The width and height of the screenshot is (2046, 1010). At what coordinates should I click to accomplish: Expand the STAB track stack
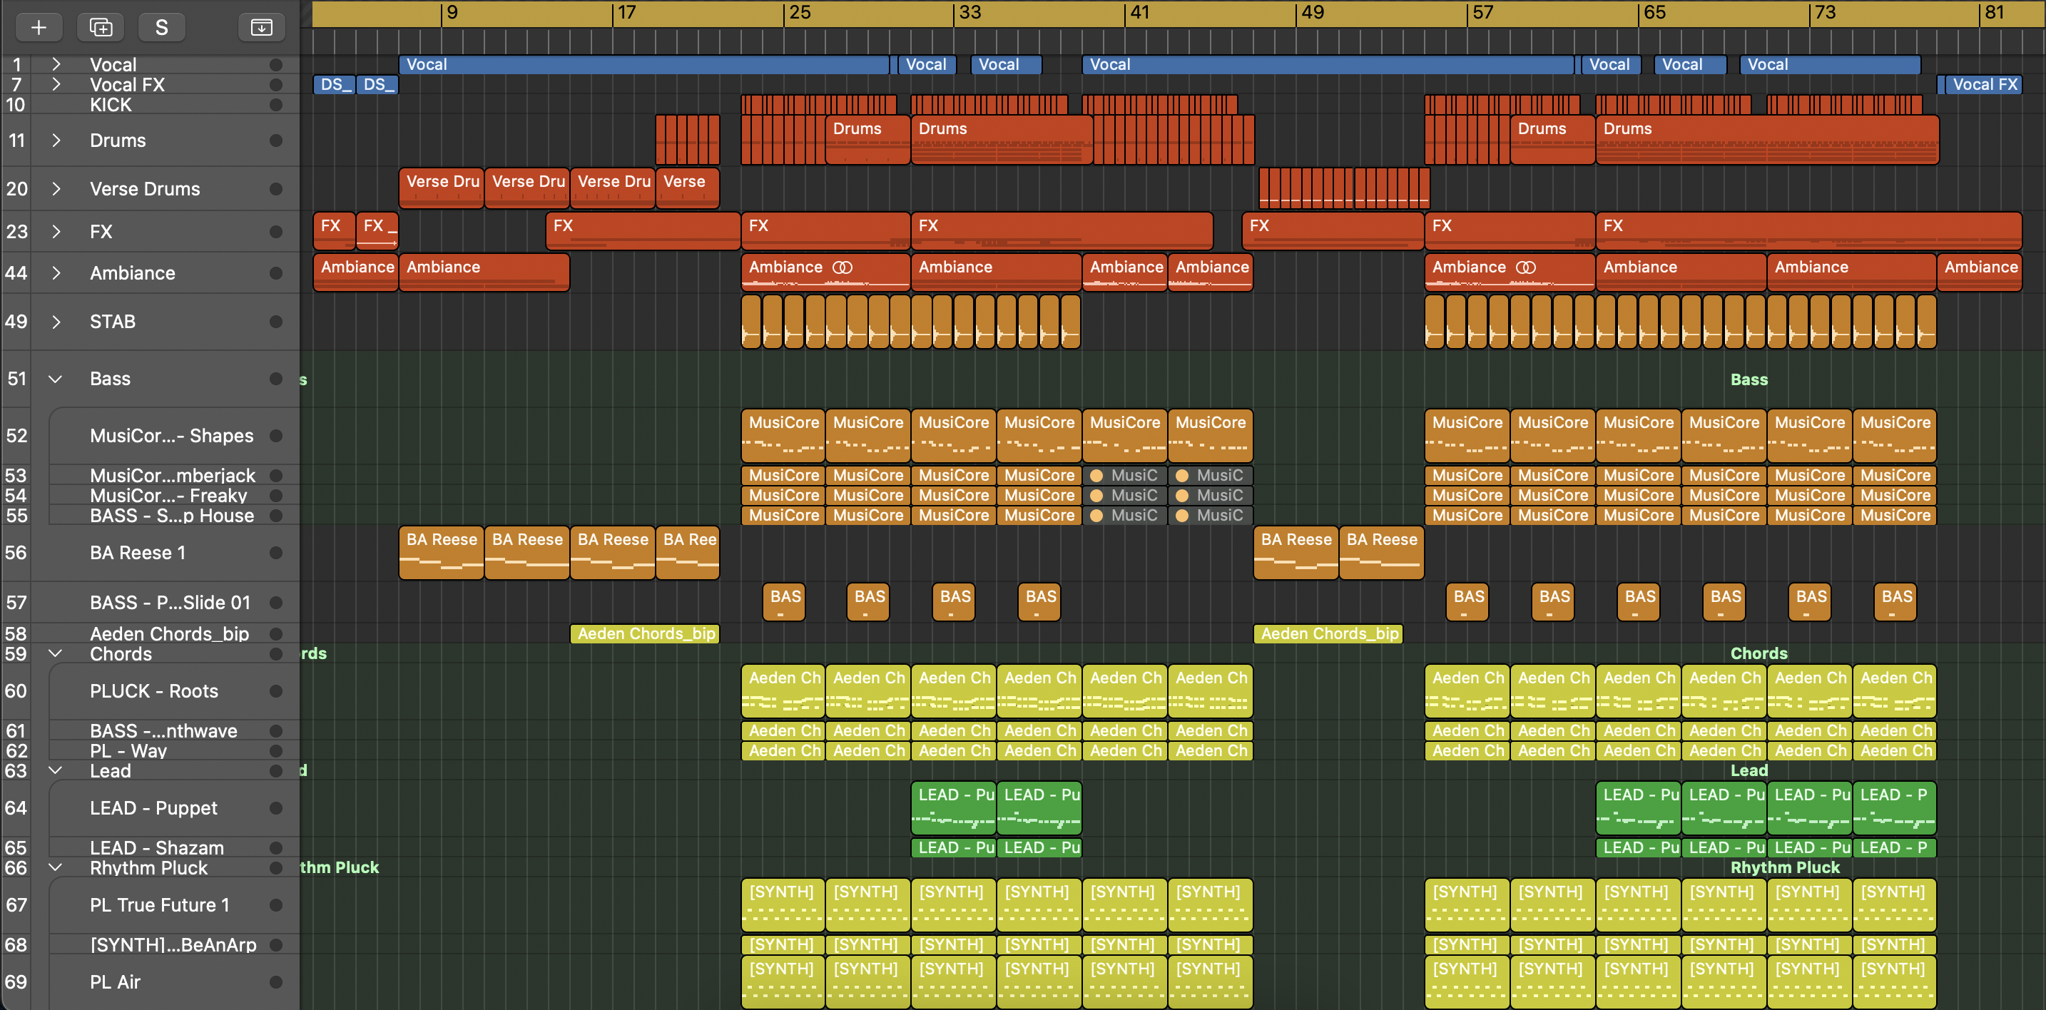pyautogui.click(x=56, y=322)
